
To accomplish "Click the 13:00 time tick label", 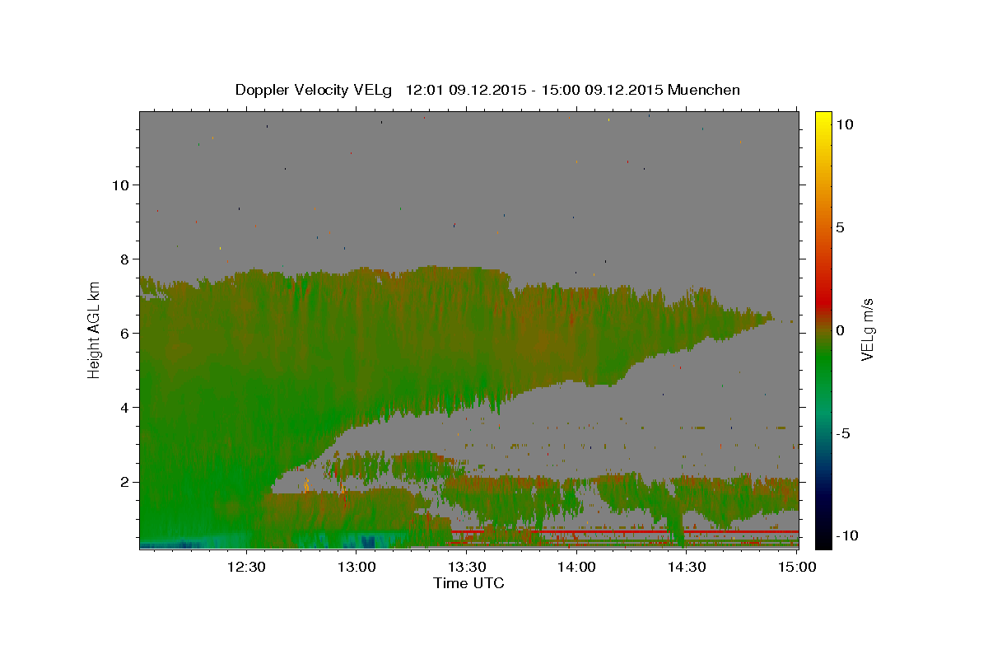I will tap(357, 567).
